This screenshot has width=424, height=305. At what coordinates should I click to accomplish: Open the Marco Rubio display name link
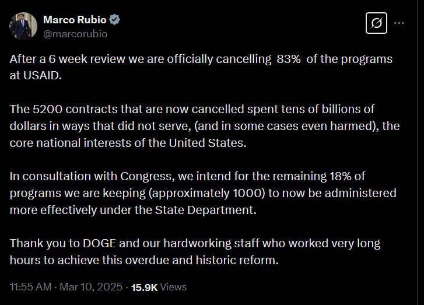[75, 20]
